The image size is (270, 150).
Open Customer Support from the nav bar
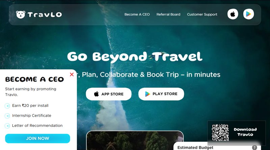[202, 14]
